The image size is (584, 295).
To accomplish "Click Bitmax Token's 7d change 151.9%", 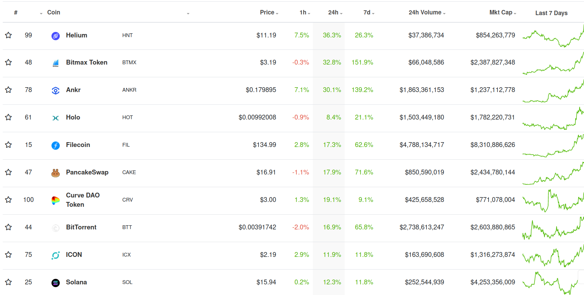I will point(362,62).
